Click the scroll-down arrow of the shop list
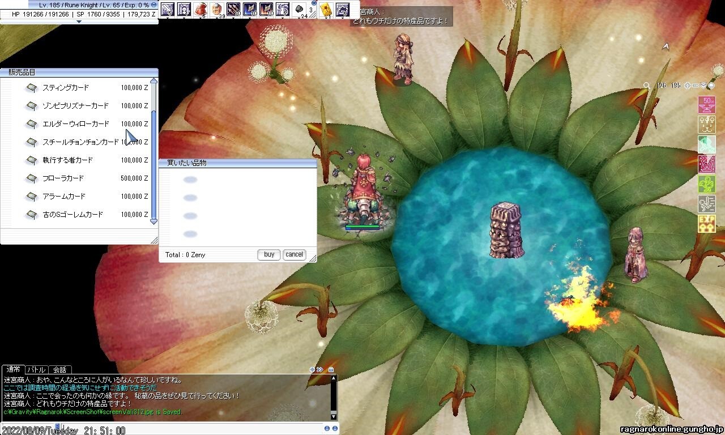This screenshot has width=725, height=435. (153, 221)
